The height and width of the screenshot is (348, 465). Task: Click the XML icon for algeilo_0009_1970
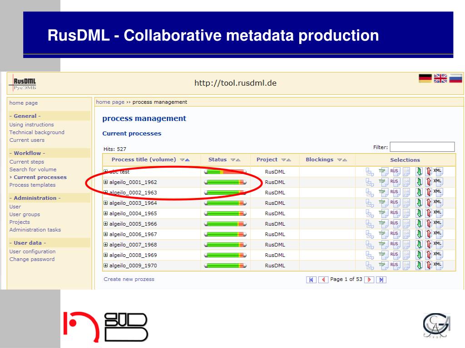pyautogui.click(x=438, y=266)
